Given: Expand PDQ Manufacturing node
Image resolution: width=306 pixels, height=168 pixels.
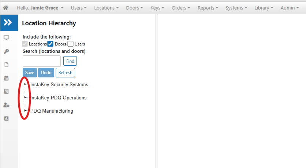Looking at the screenshot, I should (x=25, y=110).
